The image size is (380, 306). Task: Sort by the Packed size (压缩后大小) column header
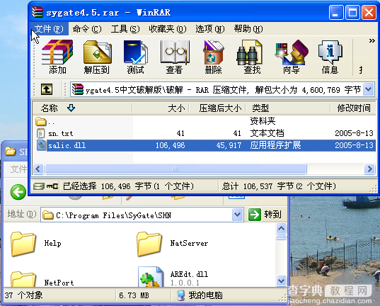click(x=218, y=108)
